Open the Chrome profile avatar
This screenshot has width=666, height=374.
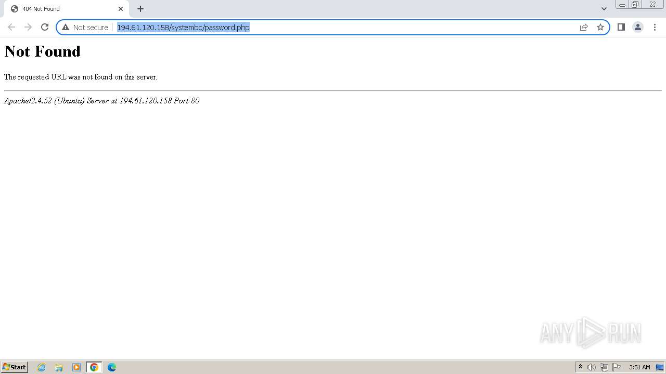pyautogui.click(x=638, y=27)
